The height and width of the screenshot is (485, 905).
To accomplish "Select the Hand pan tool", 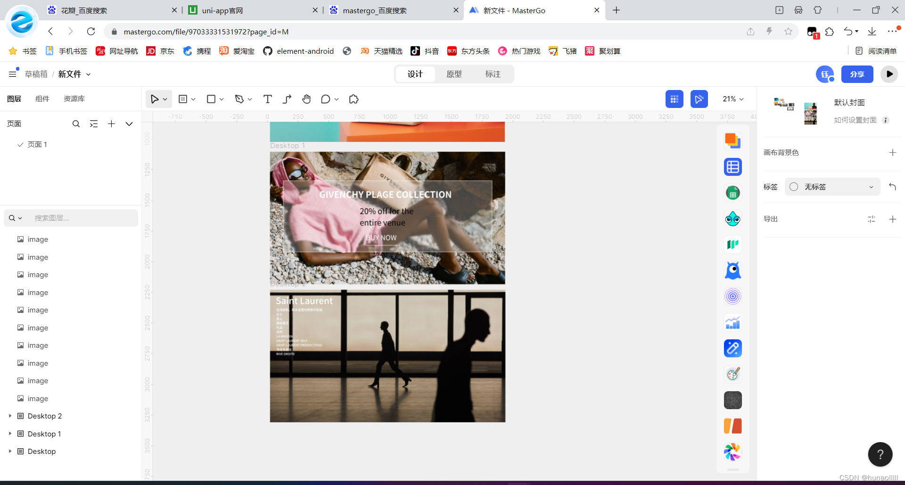I will 306,99.
